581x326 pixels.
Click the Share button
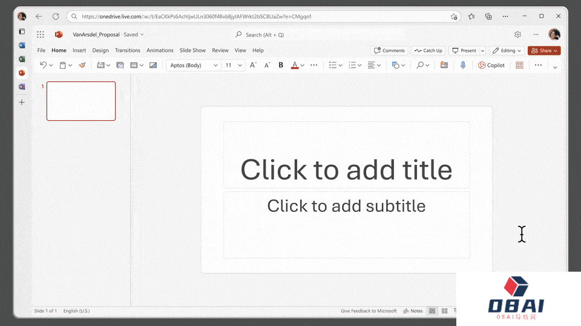(x=544, y=51)
